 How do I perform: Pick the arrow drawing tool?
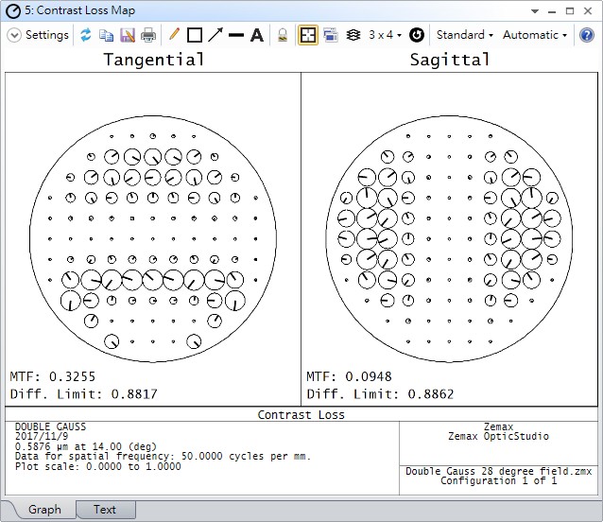pos(215,35)
